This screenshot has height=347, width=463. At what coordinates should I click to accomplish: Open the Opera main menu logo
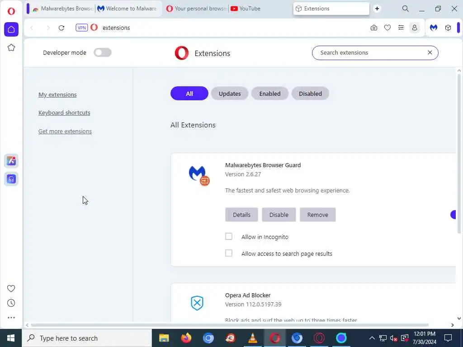[x=11, y=11]
